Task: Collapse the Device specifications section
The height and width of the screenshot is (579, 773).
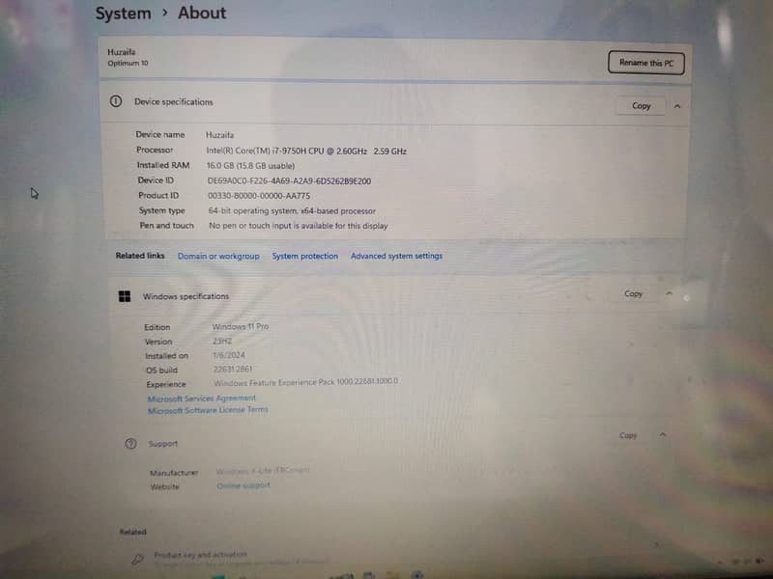Action: [677, 106]
